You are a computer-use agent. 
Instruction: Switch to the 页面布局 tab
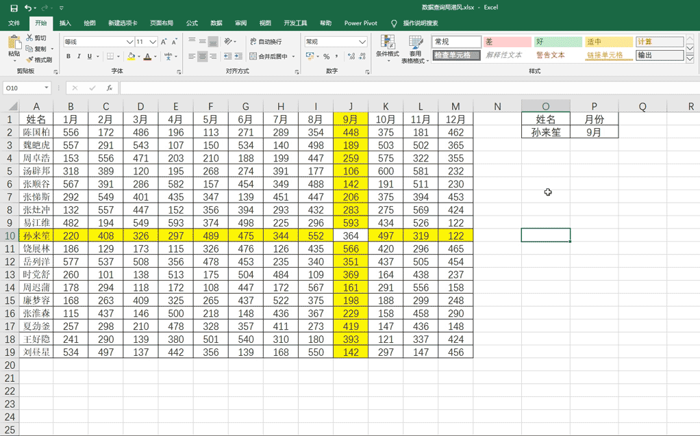tap(161, 23)
